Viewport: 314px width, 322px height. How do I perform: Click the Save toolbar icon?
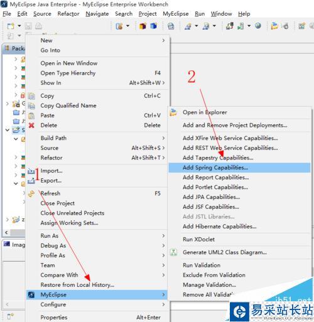pos(28,26)
